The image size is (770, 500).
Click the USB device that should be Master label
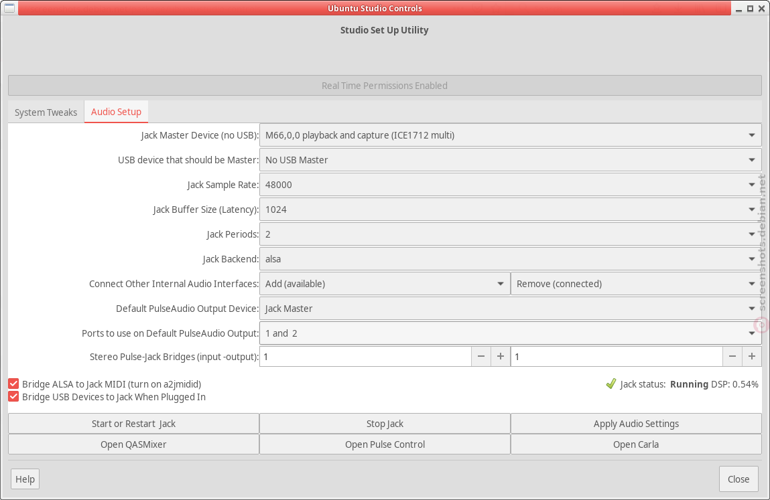(188, 160)
